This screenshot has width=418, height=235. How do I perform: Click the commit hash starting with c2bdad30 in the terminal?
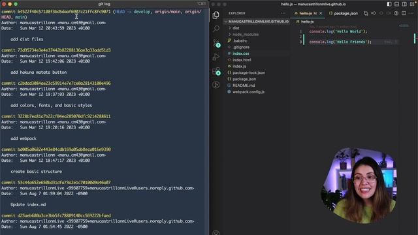[64, 83]
